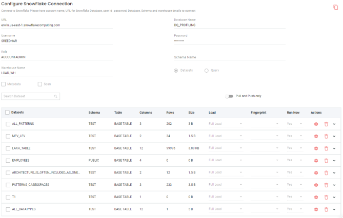Expand the MFV_LFV row details chevron
This screenshot has height=218, width=343.
click(x=334, y=136)
